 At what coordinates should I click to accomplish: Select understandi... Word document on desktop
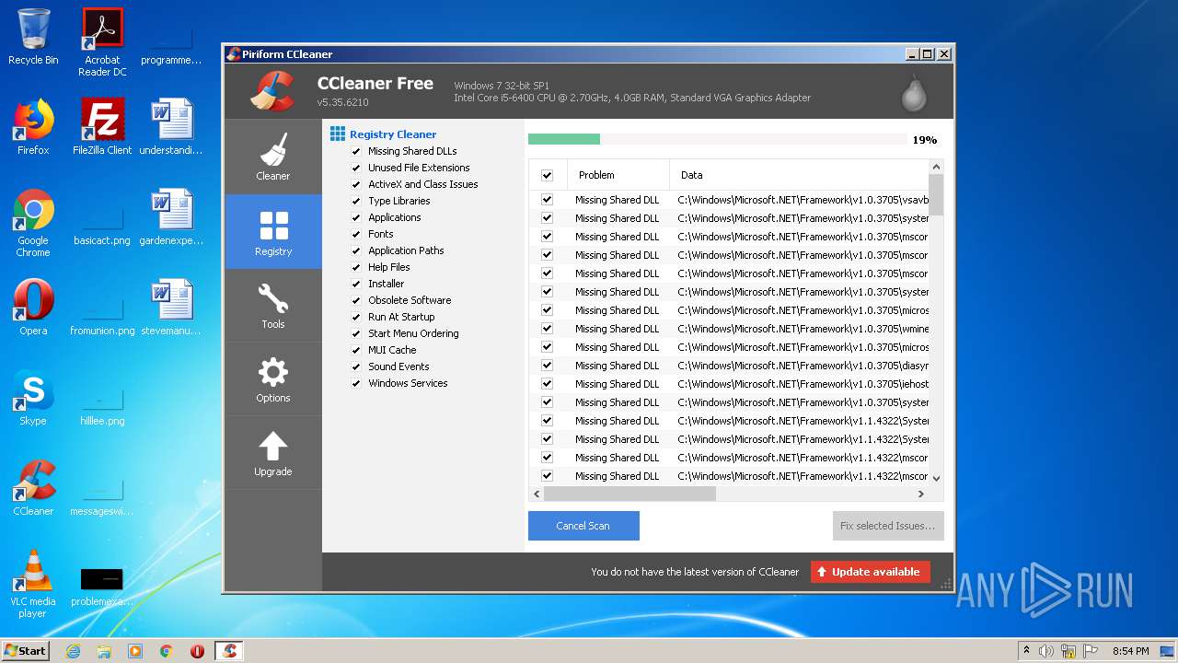pyautogui.click(x=171, y=127)
